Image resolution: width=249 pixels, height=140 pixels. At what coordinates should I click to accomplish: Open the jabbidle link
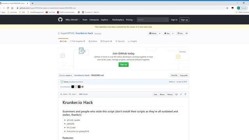[x=70, y=124]
